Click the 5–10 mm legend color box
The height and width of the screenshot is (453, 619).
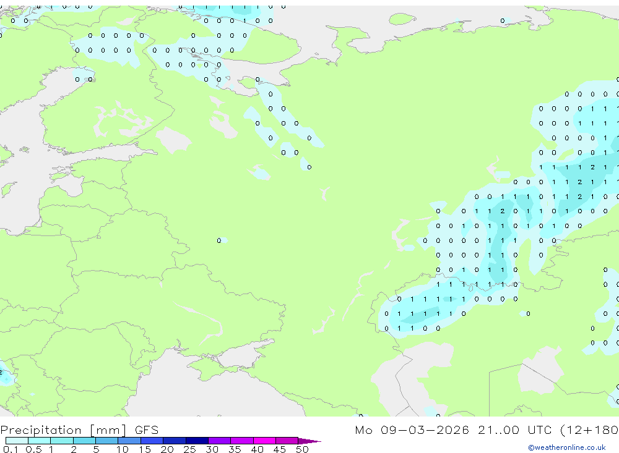click(106, 441)
